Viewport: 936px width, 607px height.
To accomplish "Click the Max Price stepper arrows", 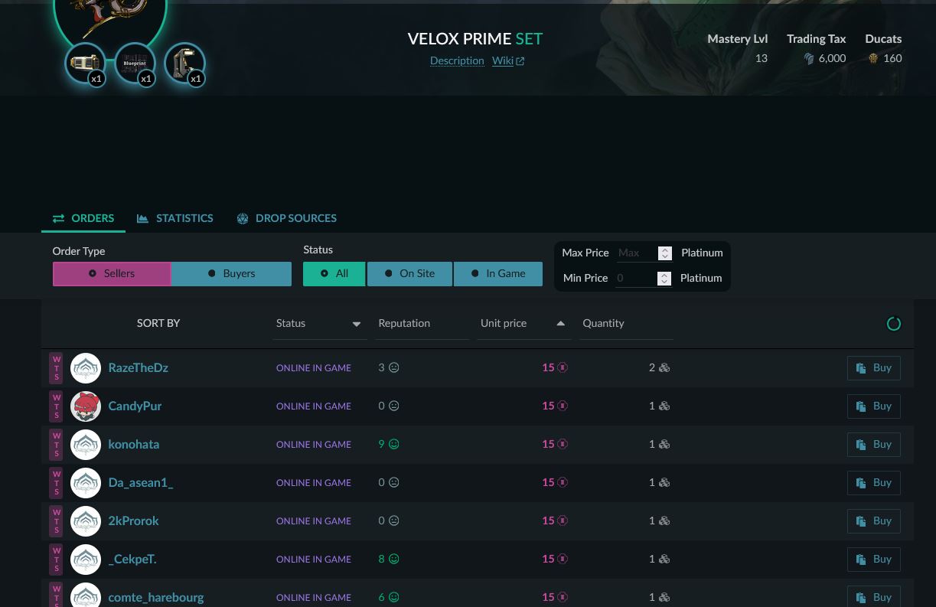I will [664, 253].
